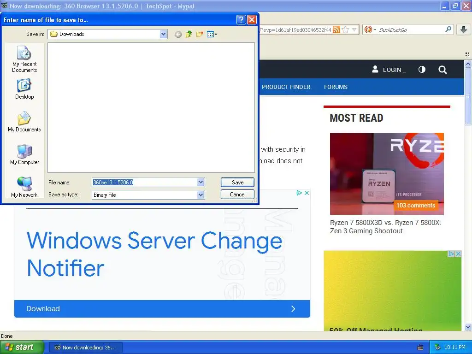472x354 pixels.
Task: Click AdChoices icon on sidebar ad
Action: pos(451,254)
